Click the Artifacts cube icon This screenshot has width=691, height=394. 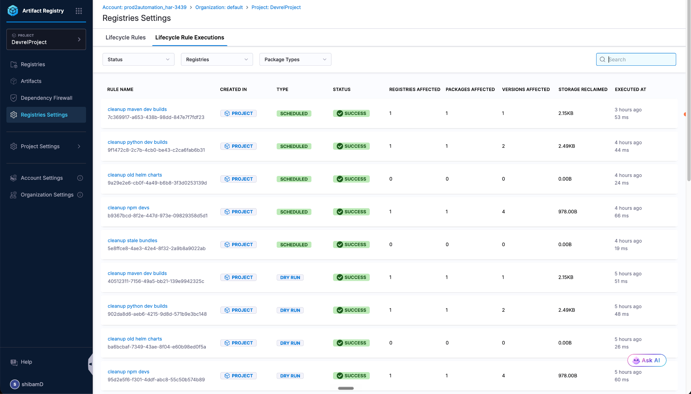pyautogui.click(x=14, y=81)
